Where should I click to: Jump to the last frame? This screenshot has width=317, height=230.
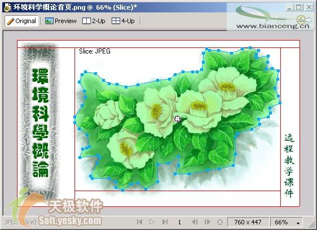165,222
